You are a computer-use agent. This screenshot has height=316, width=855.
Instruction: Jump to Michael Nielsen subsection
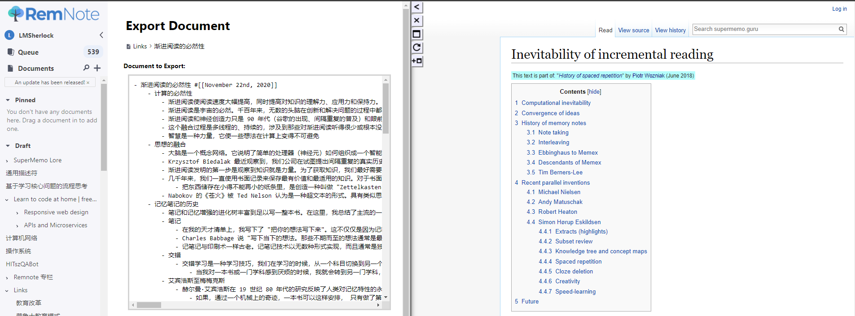(x=559, y=192)
